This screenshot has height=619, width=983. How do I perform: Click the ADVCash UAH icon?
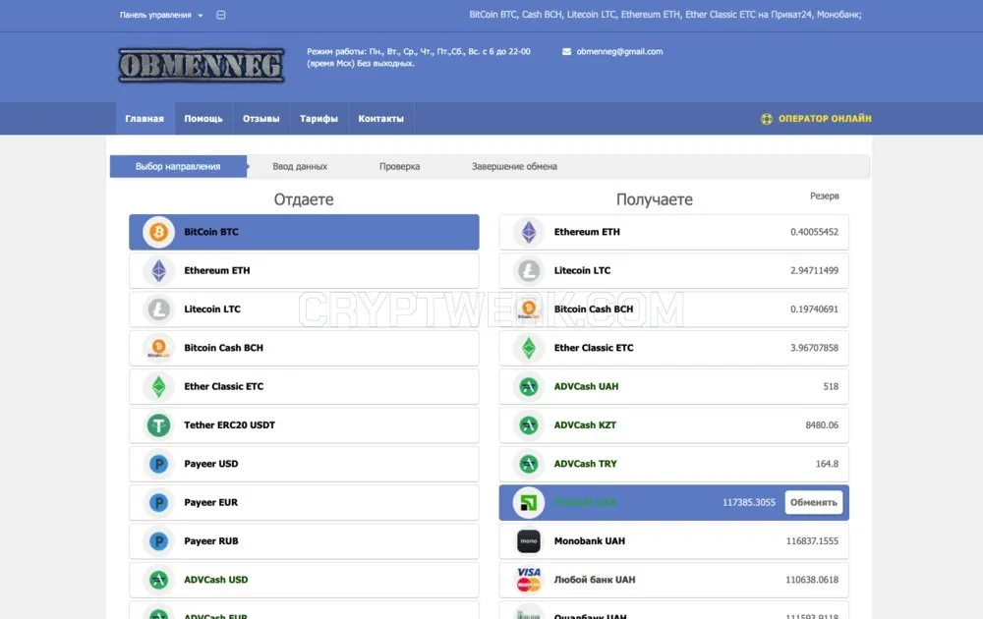tap(529, 386)
